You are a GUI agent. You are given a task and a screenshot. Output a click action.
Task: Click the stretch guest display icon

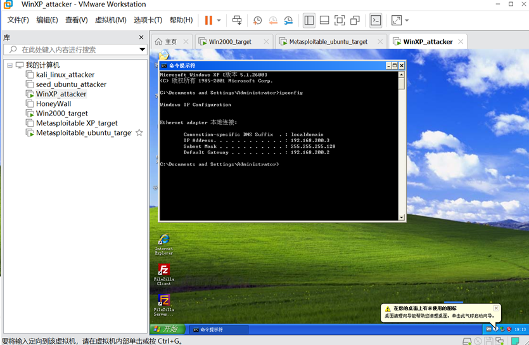(x=397, y=20)
